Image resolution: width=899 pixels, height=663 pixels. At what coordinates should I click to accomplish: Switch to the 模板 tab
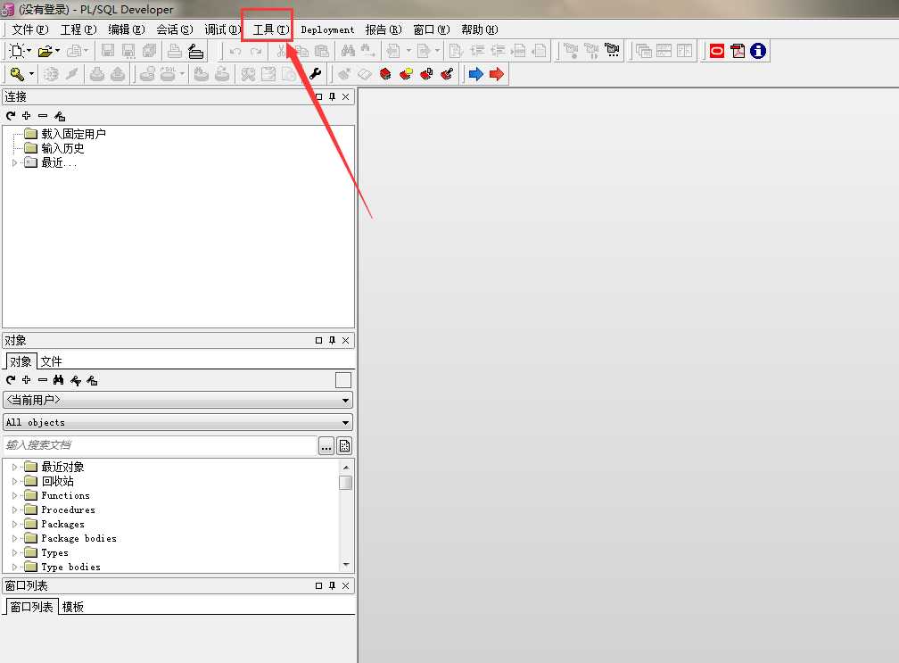(x=73, y=607)
